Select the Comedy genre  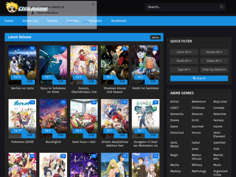coord(219,108)
